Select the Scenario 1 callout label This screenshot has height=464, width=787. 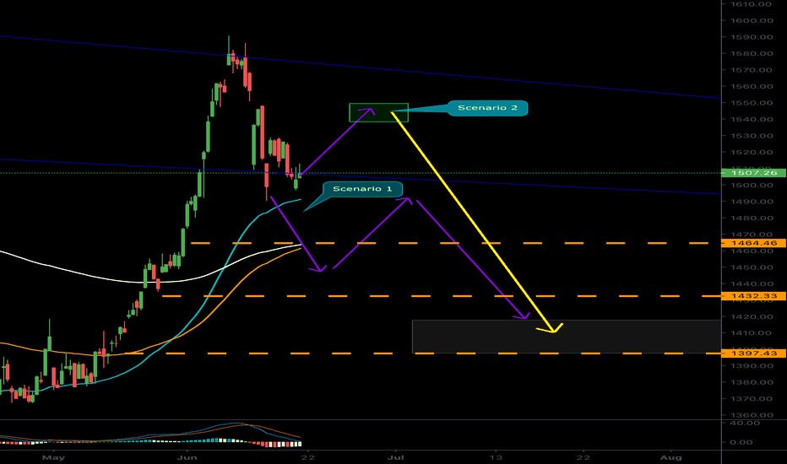click(x=362, y=189)
